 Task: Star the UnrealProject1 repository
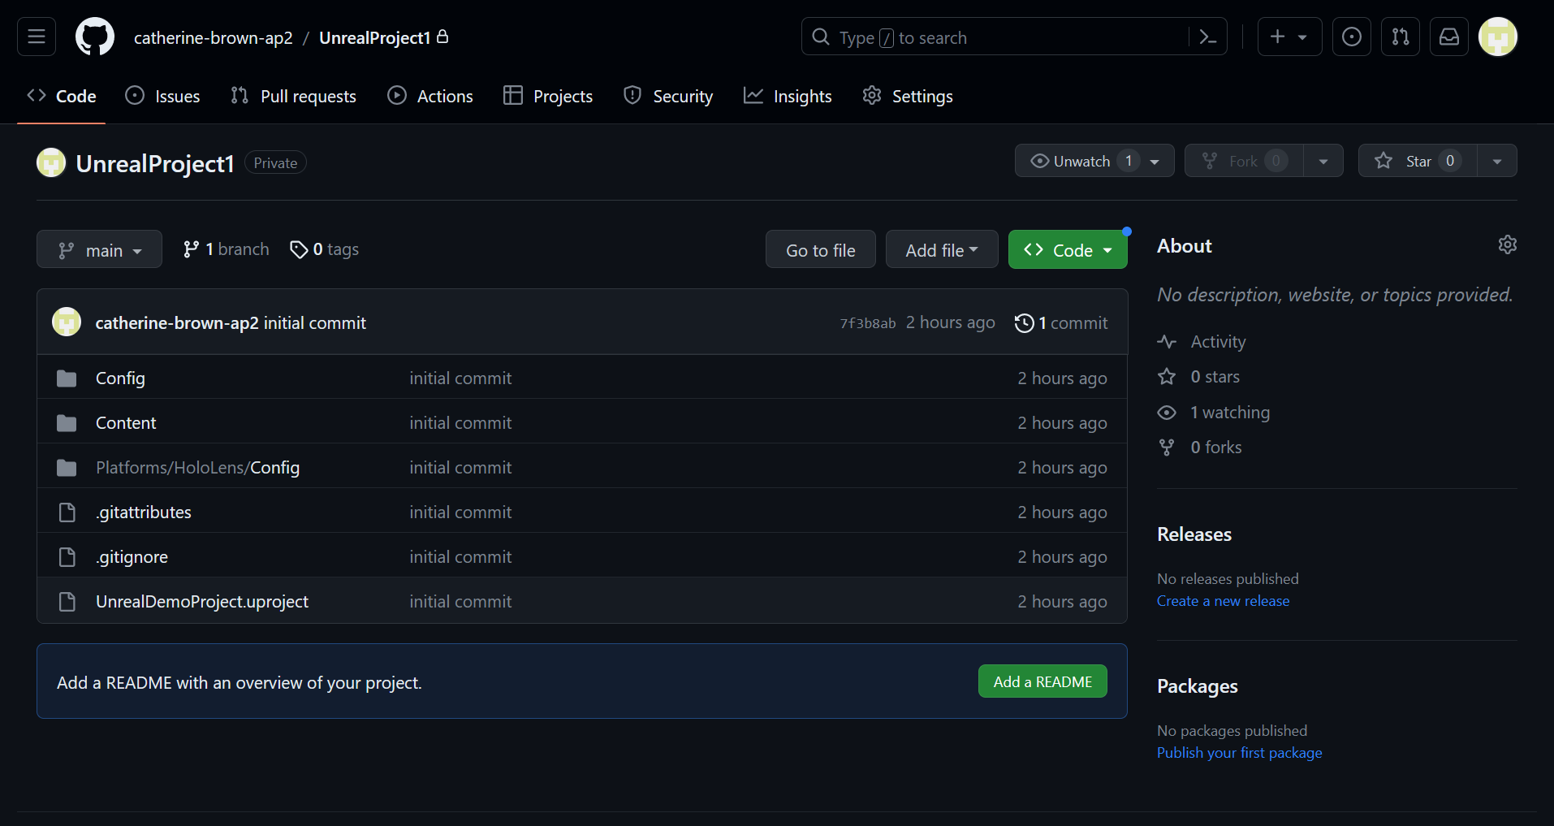click(x=1417, y=160)
